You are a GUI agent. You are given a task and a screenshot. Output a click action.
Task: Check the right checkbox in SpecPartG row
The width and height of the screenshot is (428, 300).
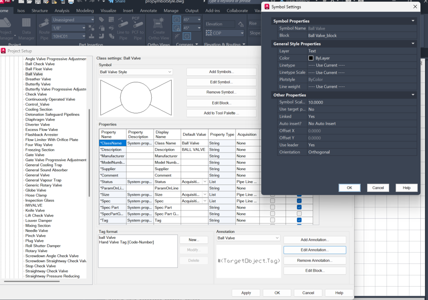299,214
